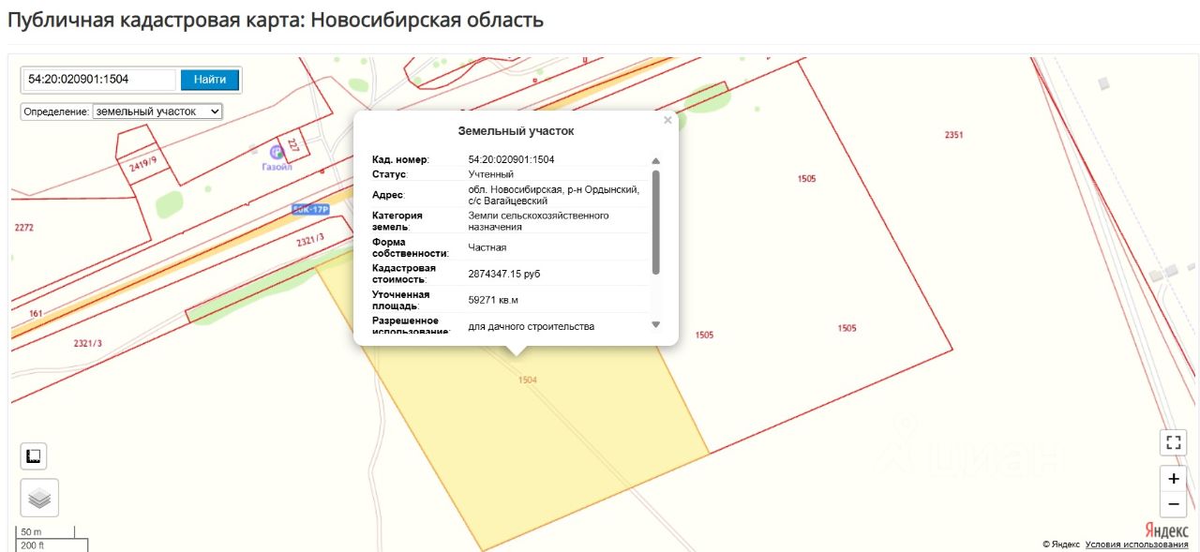This screenshot has height=552, width=1200.
Task: Open the map layers selector
Action: (x=39, y=498)
